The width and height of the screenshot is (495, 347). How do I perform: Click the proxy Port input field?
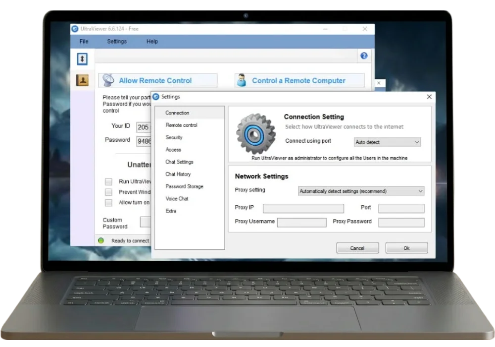pyautogui.click(x=401, y=208)
